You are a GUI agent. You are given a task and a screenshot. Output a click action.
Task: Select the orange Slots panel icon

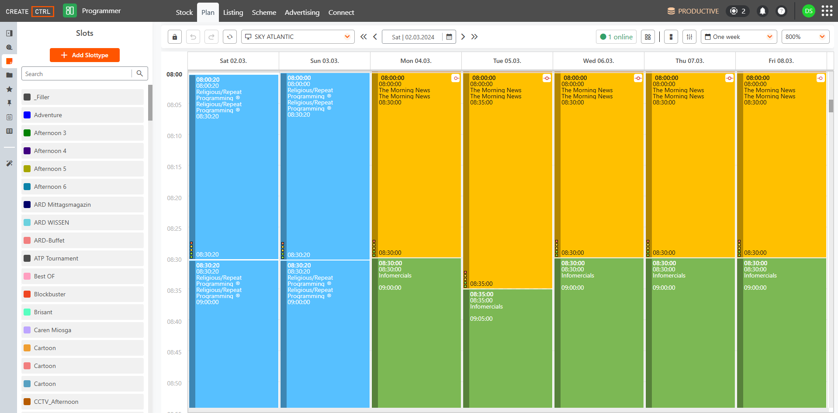[9, 61]
